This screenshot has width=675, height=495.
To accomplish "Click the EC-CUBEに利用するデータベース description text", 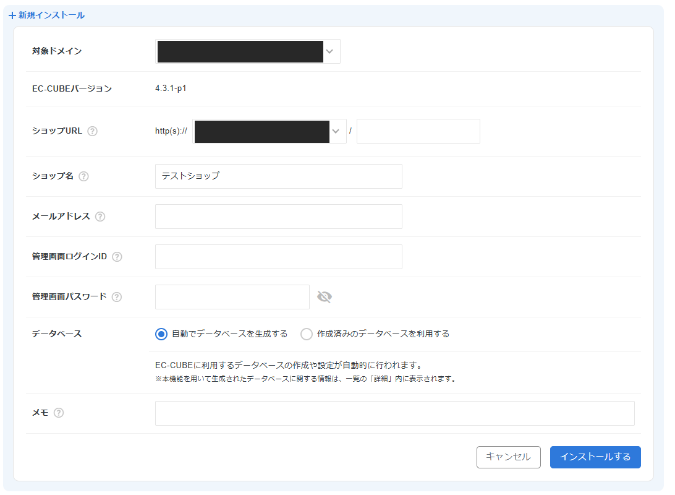I will (x=289, y=365).
